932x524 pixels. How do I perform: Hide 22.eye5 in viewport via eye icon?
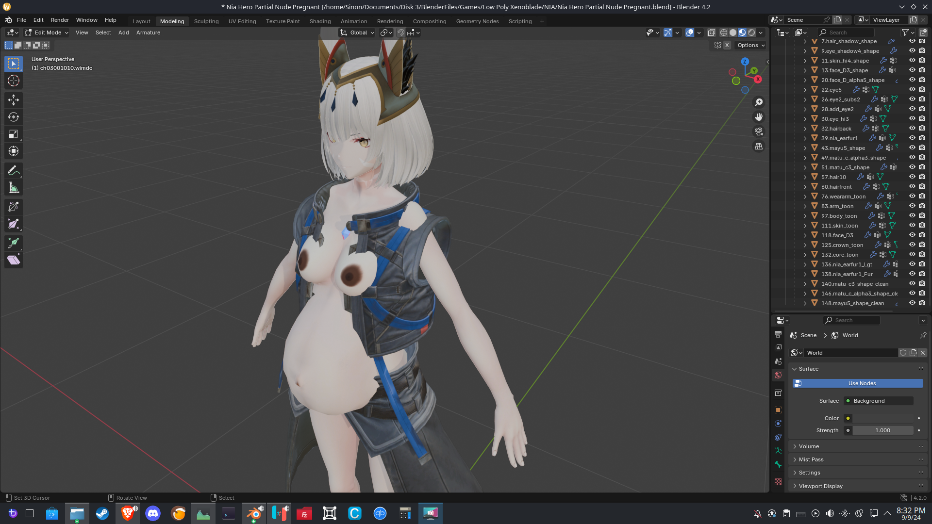coord(912,89)
